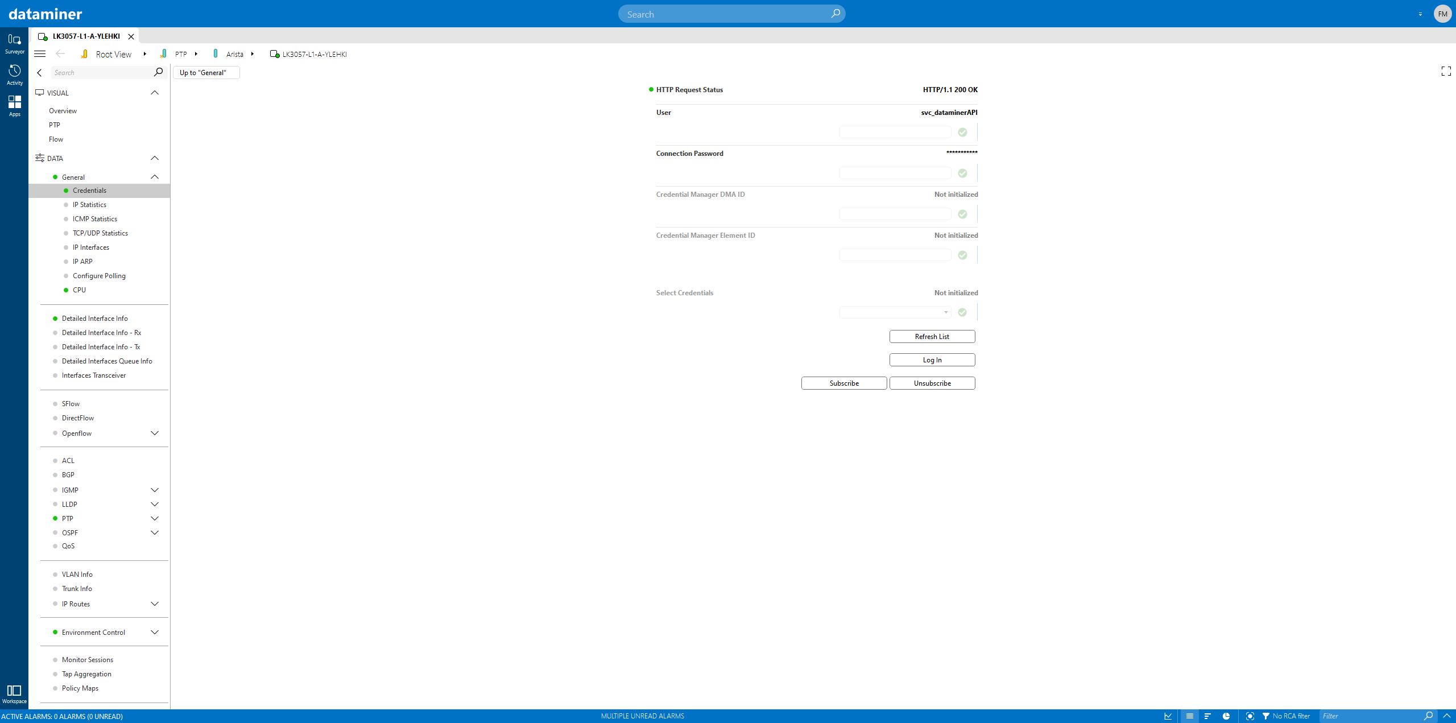Open the Select Credentials dropdown
Viewport: 1456px width, 723px height.
coord(895,312)
